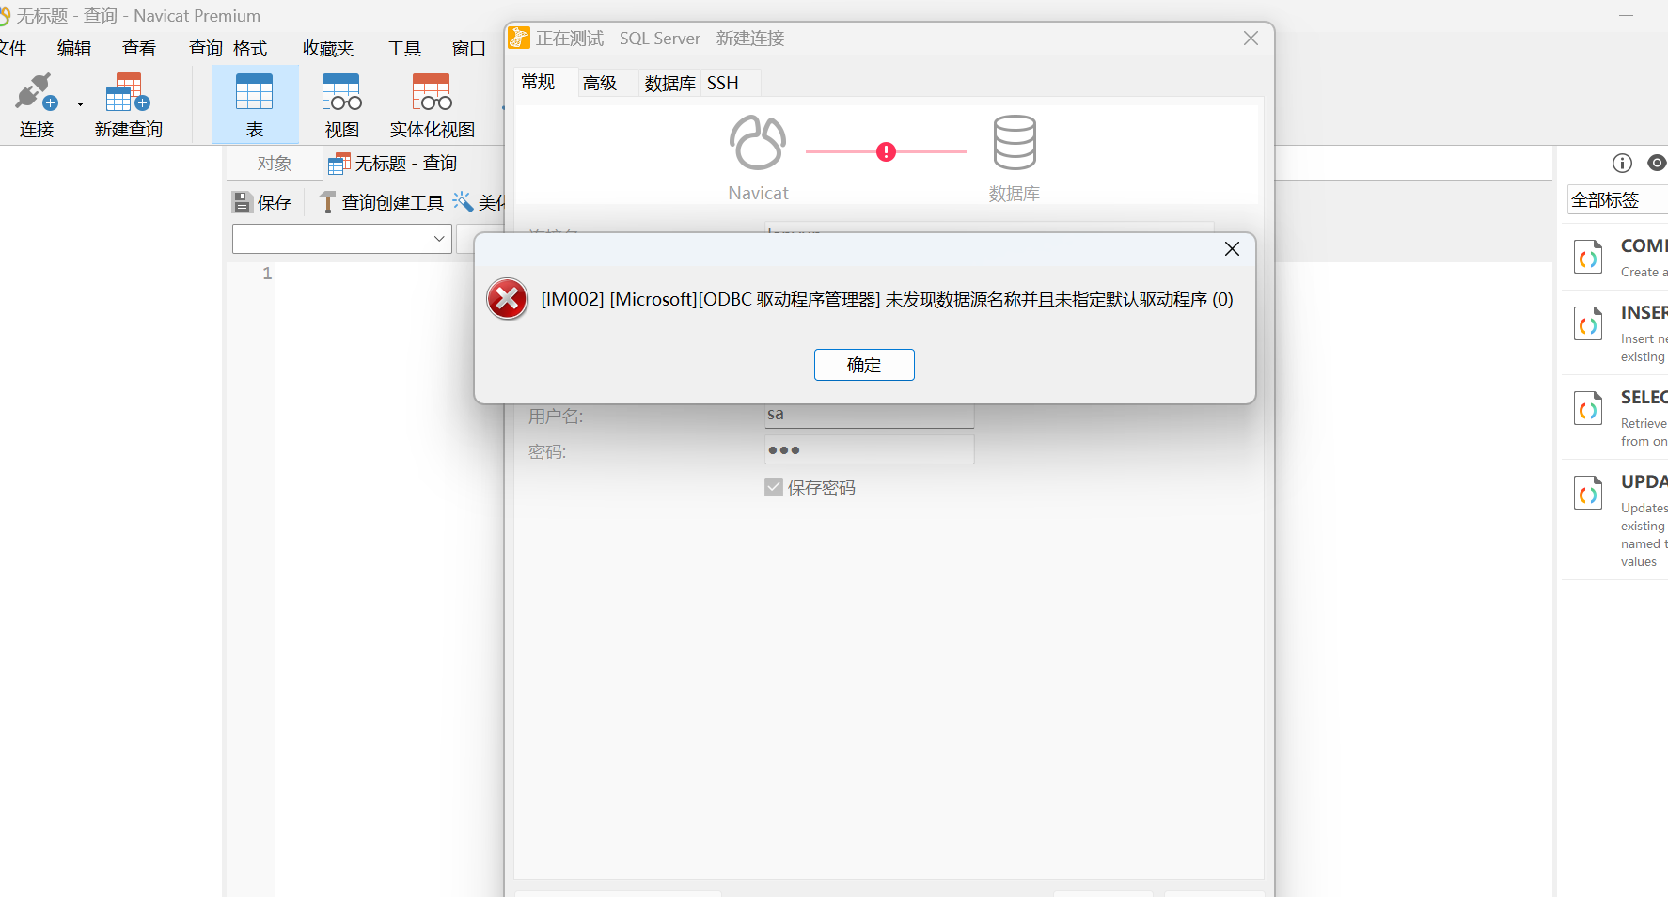Image resolution: width=1668 pixels, height=897 pixels.
Task: Select the Table icon in toolbar
Action: (254, 93)
